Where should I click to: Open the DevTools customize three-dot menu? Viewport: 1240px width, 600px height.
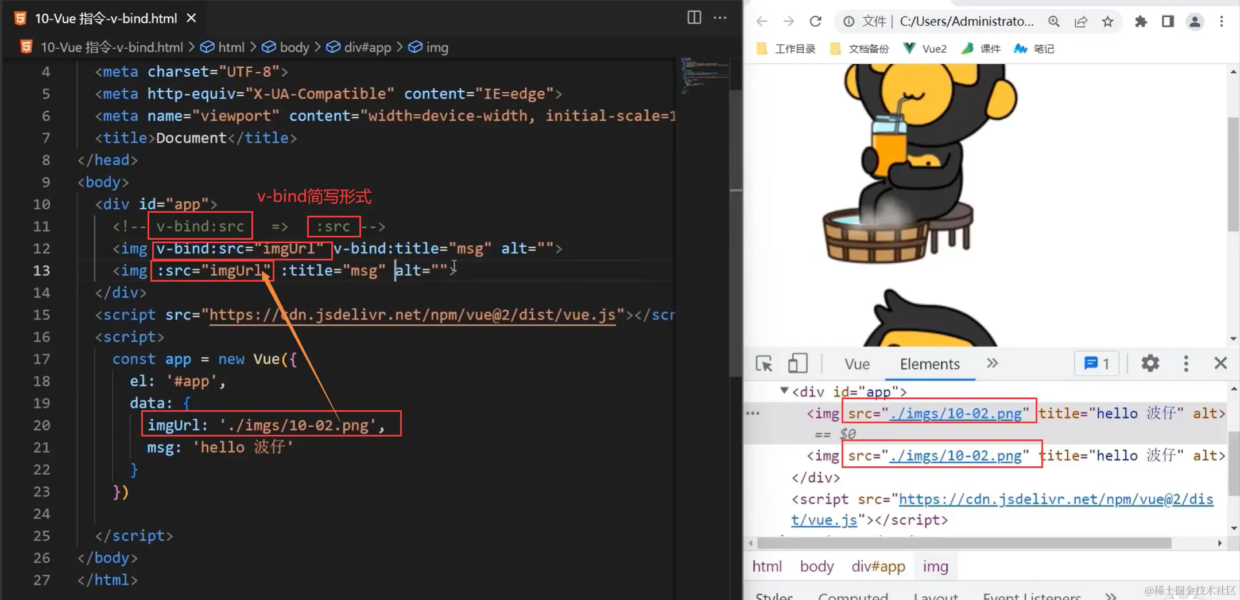click(1186, 363)
